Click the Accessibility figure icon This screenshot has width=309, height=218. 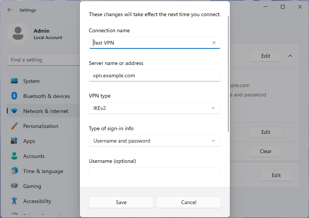(14, 201)
